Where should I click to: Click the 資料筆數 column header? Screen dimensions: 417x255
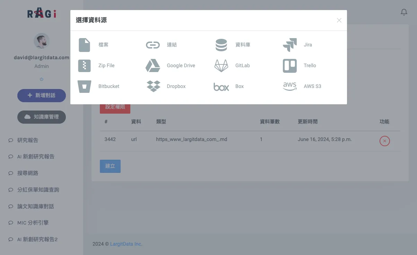270,122
